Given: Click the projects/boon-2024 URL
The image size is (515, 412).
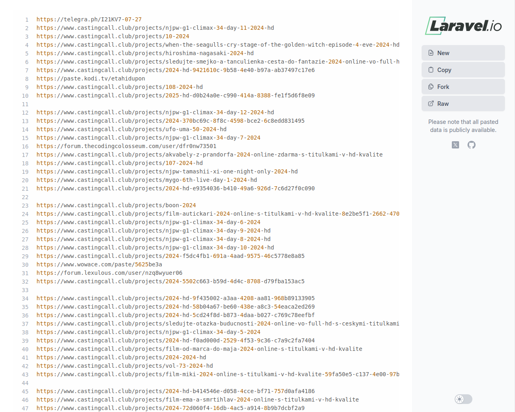Looking at the screenshot, I should pyautogui.click(x=116, y=205).
